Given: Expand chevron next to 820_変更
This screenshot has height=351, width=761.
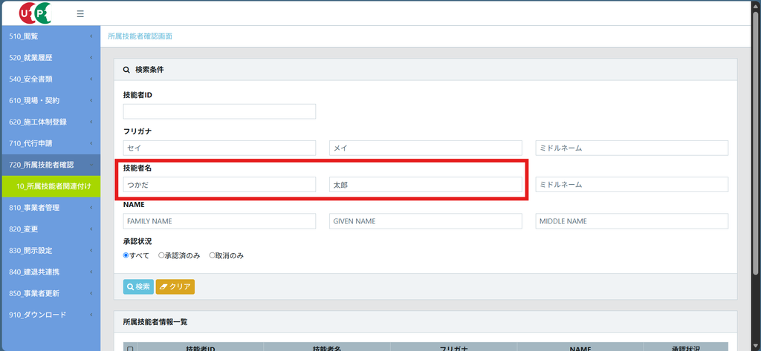Looking at the screenshot, I should coord(91,229).
